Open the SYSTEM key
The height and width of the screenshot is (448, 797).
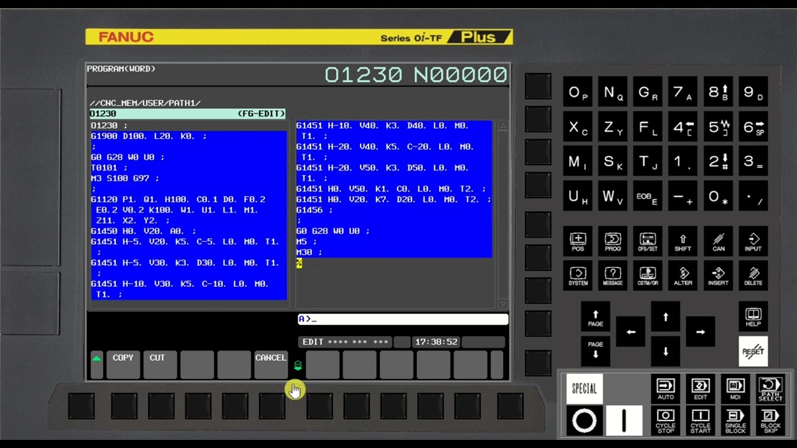(x=578, y=276)
